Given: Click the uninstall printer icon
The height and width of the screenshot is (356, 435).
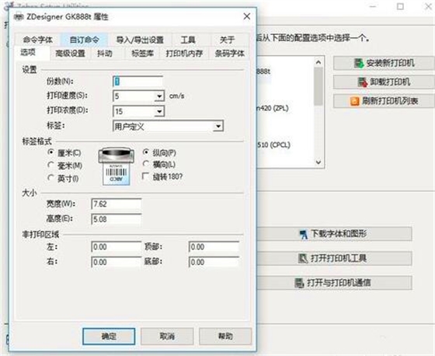Looking at the screenshot, I should pos(362,82).
